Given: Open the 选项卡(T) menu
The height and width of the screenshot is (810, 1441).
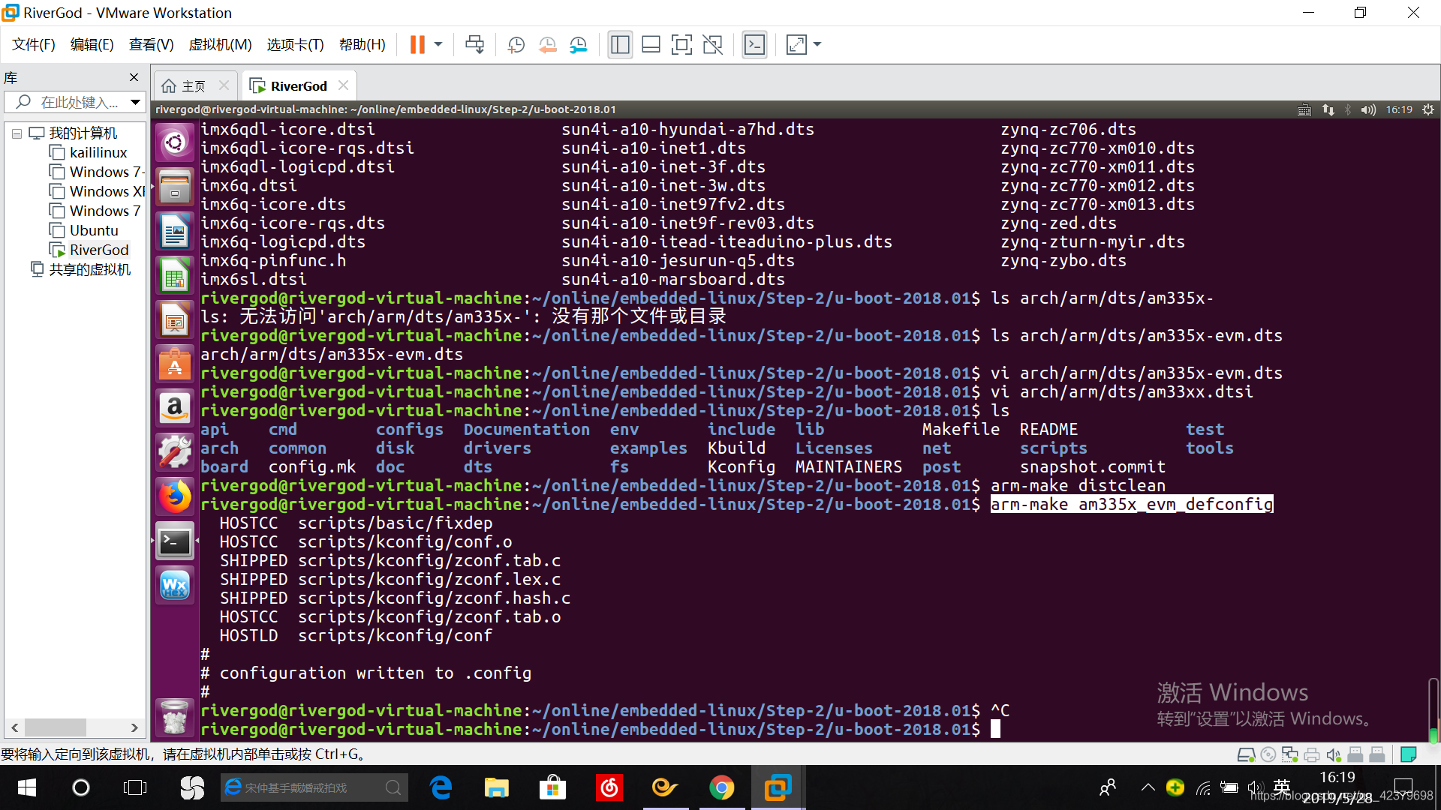Looking at the screenshot, I should [x=295, y=45].
